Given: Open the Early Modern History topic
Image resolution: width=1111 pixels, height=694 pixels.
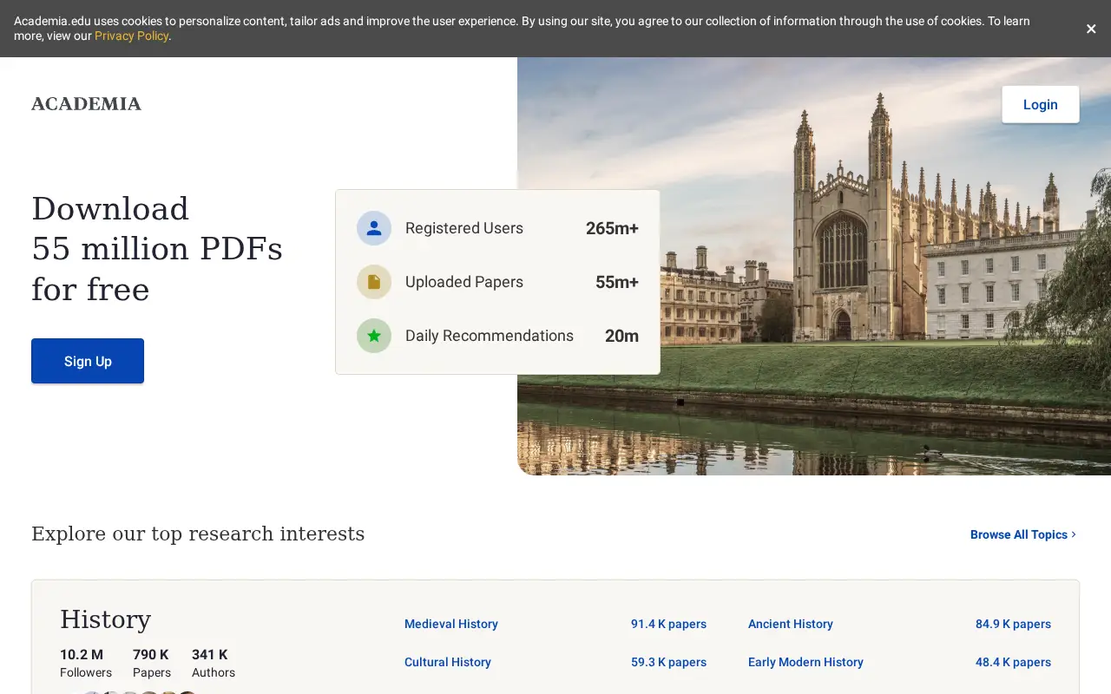Looking at the screenshot, I should 805,662.
